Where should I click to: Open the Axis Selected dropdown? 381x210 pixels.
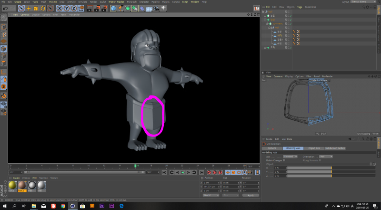[x=291, y=157]
